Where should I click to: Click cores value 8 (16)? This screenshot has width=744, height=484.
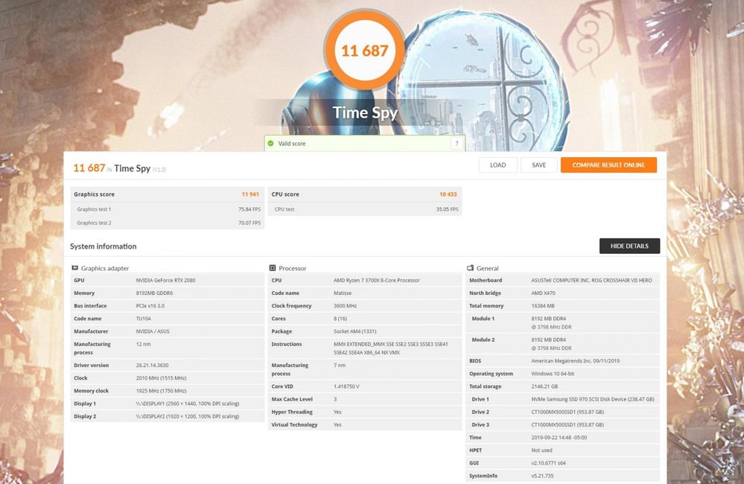coord(340,319)
